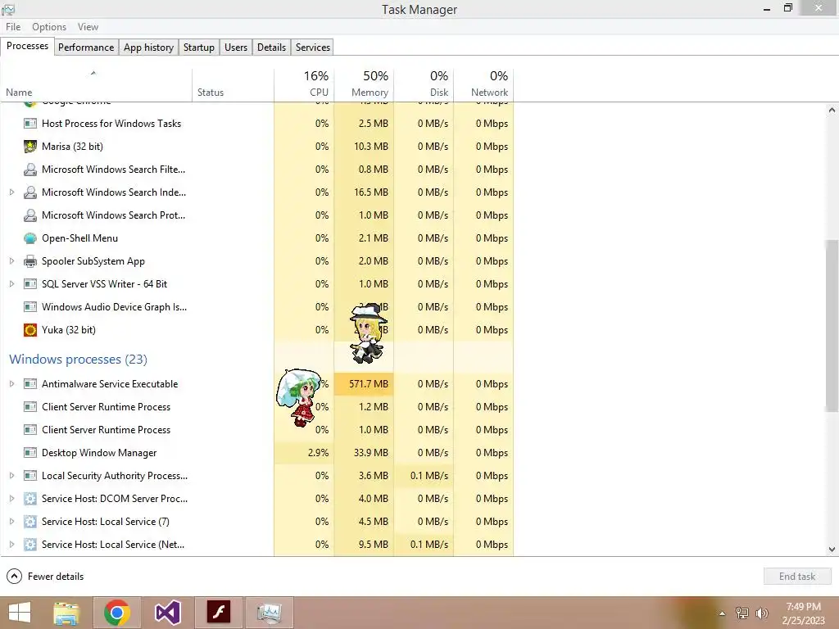Click the network tray icon

tap(742, 613)
